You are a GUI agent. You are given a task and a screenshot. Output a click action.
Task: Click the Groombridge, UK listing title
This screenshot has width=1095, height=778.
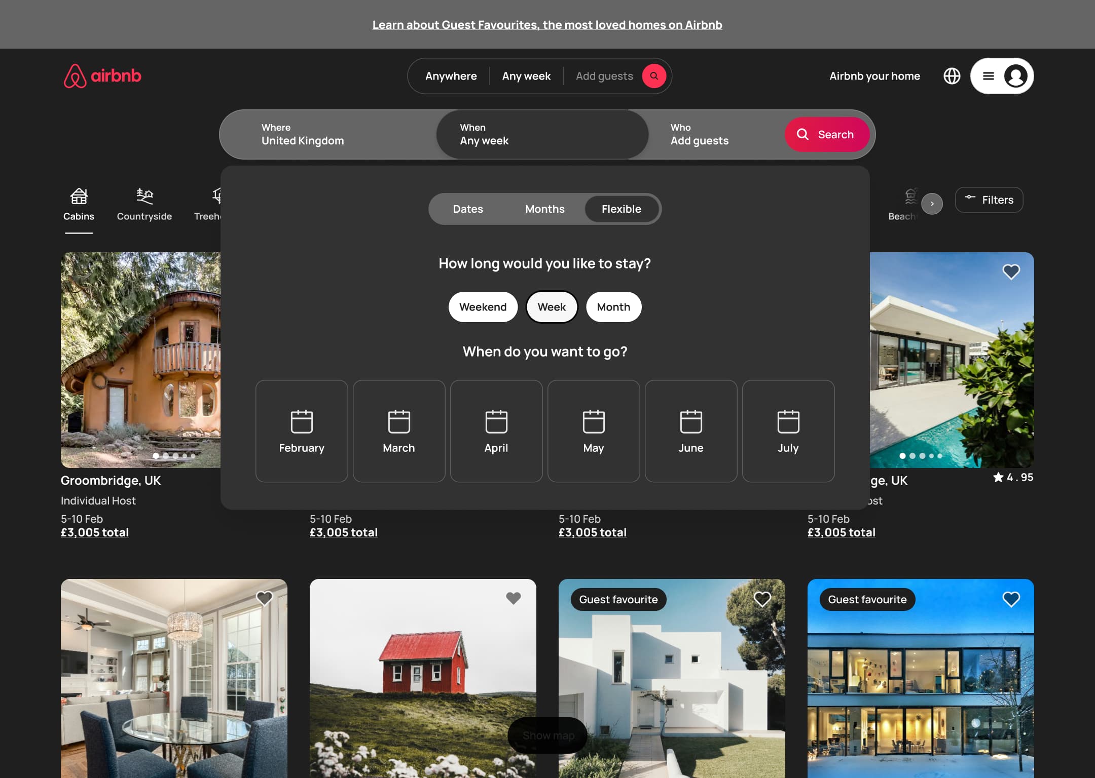click(x=111, y=480)
